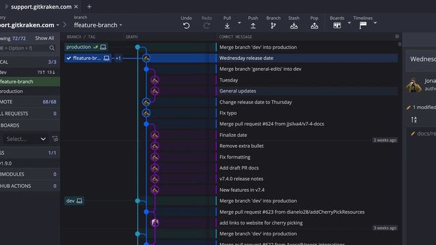Select the support.gitkraken.com tab

click(41, 7)
